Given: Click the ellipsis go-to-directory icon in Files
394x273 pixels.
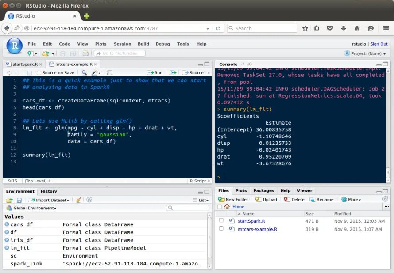Looking at the screenshot, I should click(386, 207).
